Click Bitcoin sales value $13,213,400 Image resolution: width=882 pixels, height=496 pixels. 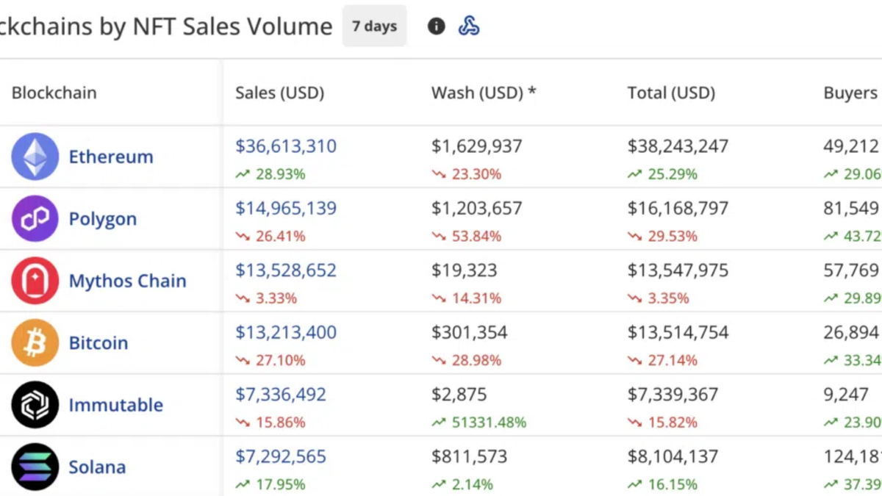click(x=286, y=332)
